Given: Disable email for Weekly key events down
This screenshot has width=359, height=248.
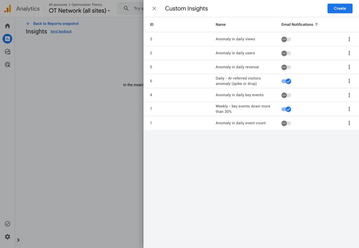Looking at the screenshot, I should [286, 109].
